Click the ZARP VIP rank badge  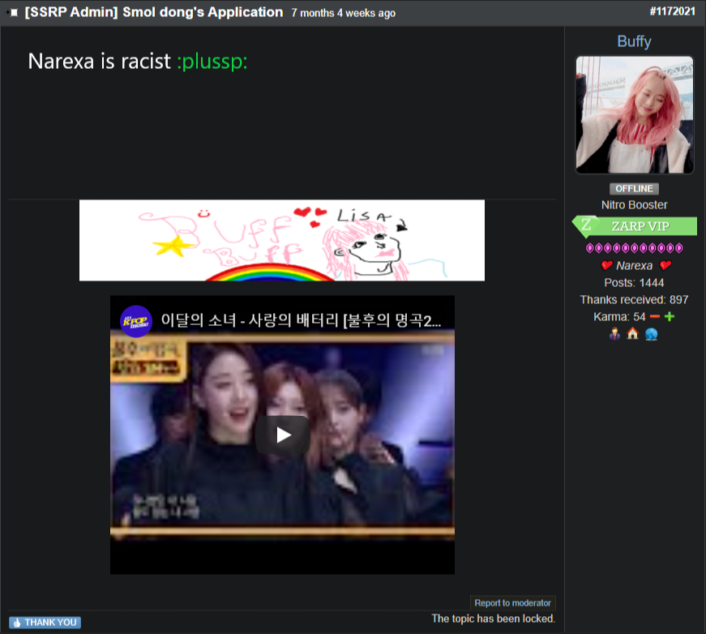pyautogui.click(x=635, y=226)
